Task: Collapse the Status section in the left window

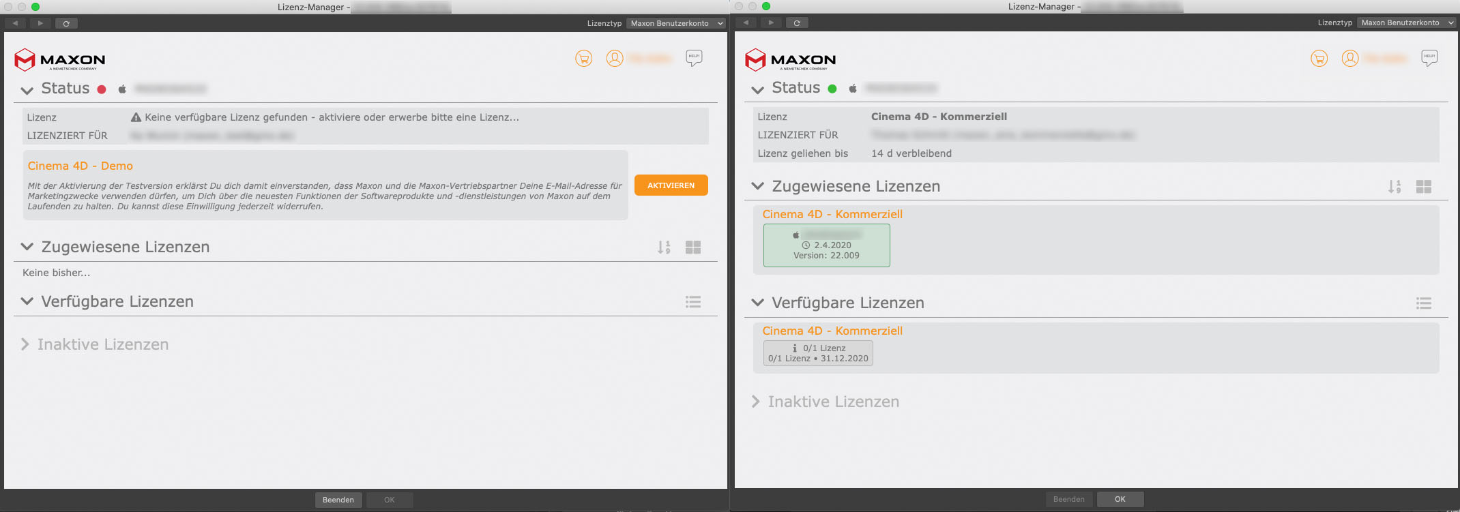Action: [27, 90]
